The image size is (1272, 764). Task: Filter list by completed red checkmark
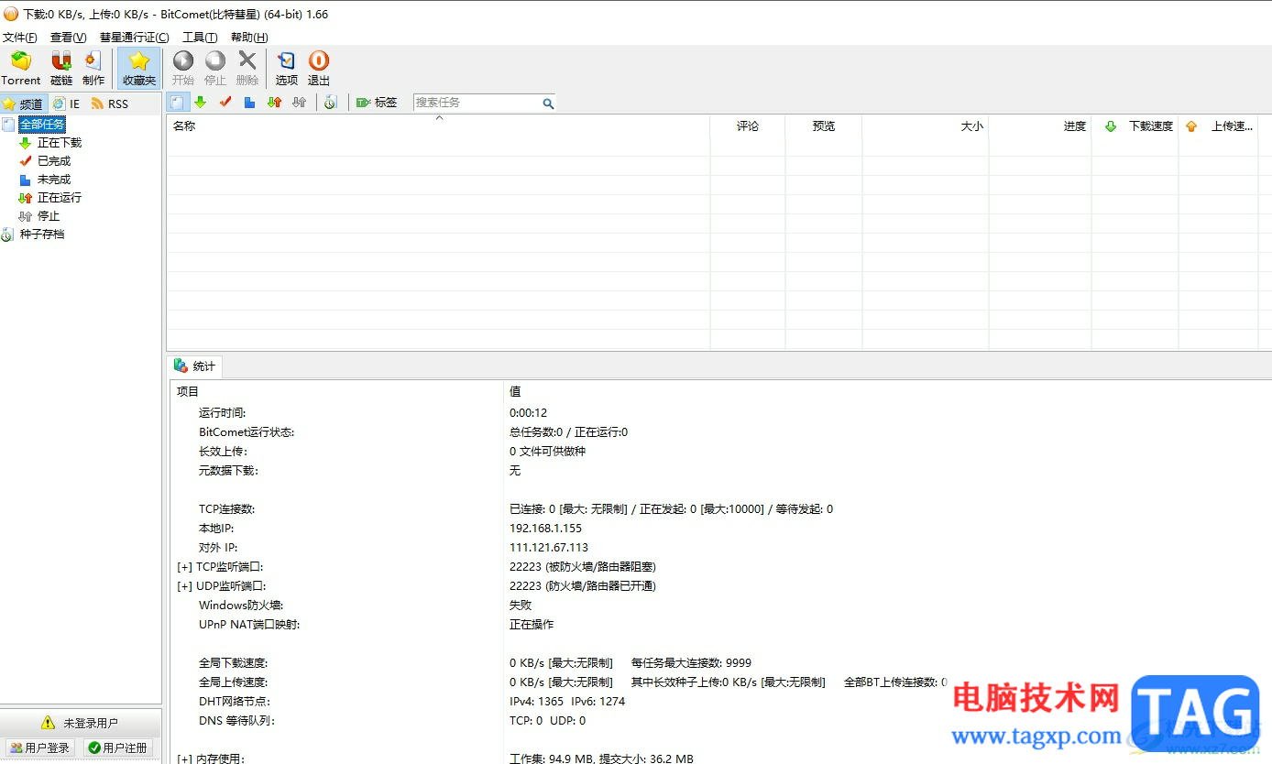click(x=225, y=103)
